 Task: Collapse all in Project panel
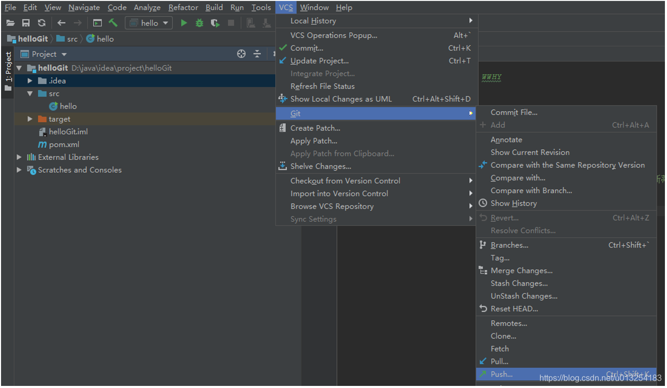click(x=257, y=54)
